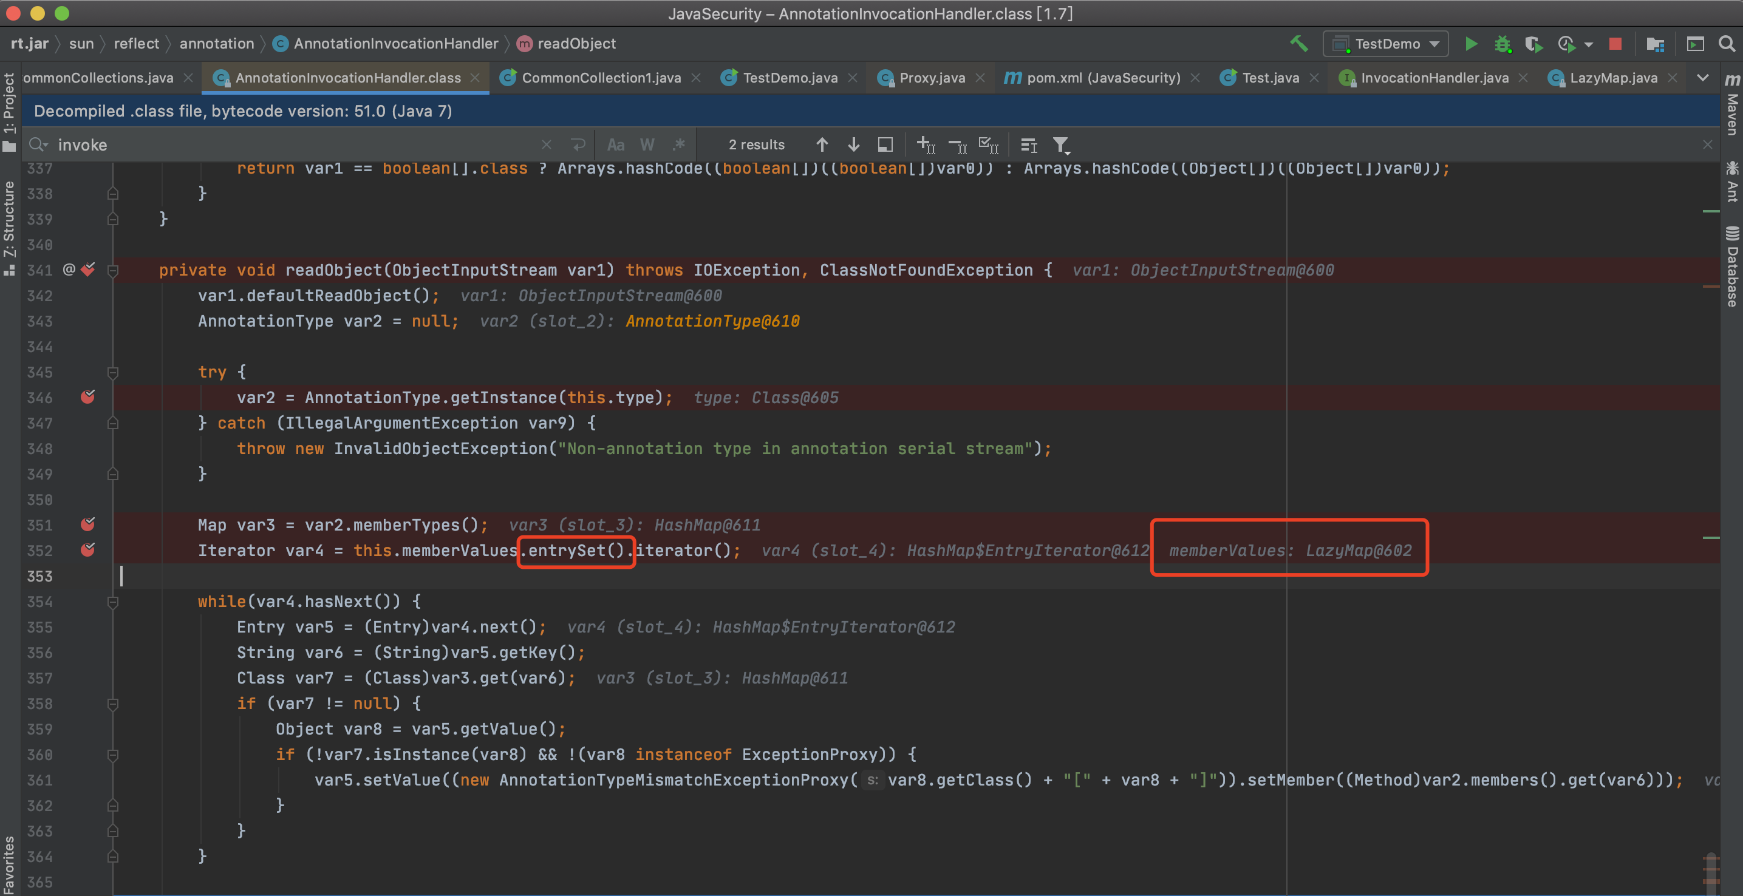Toggle breakpoint on line 346

click(x=88, y=397)
